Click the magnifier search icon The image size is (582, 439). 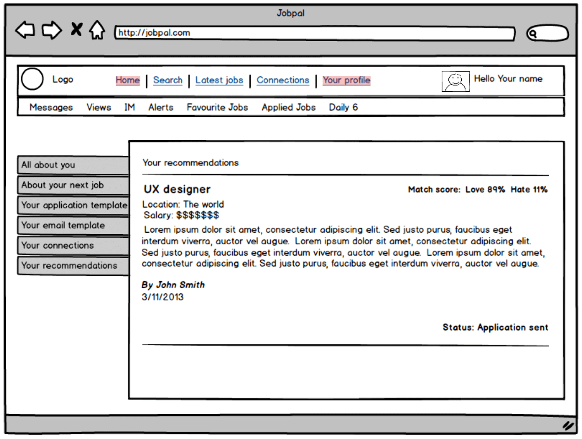(x=533, y=34)
